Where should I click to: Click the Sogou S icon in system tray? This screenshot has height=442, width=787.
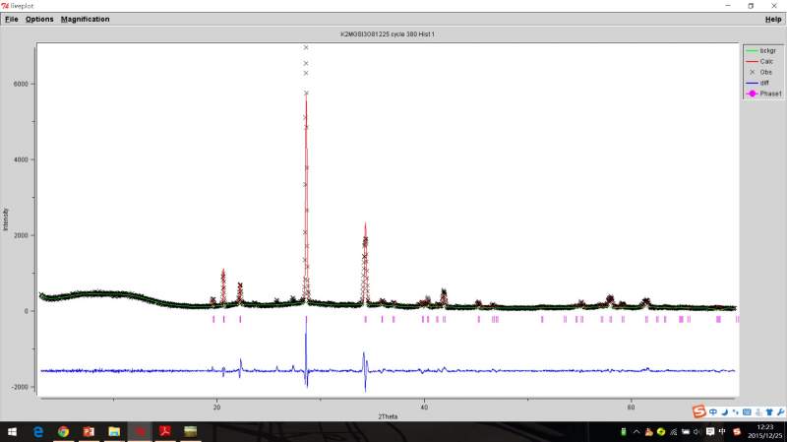737,432
